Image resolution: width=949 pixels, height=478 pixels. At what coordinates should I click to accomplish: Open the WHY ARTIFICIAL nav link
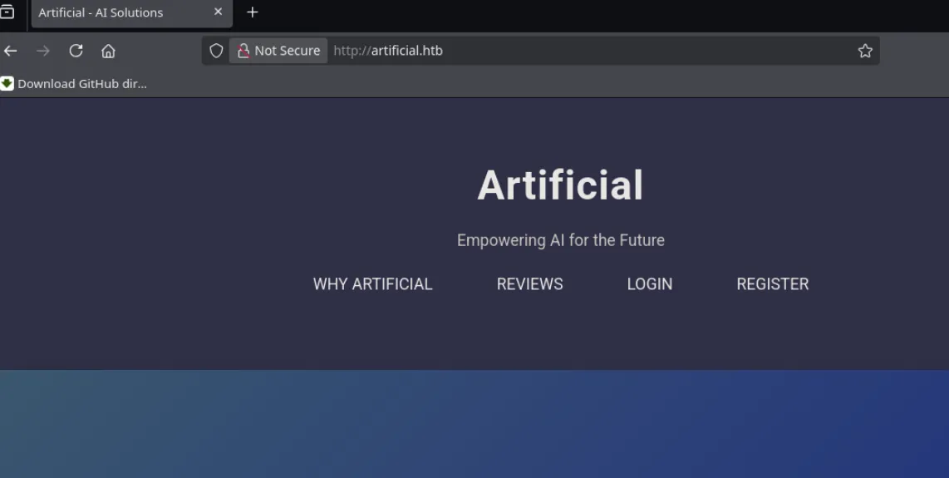coord(373,284)
